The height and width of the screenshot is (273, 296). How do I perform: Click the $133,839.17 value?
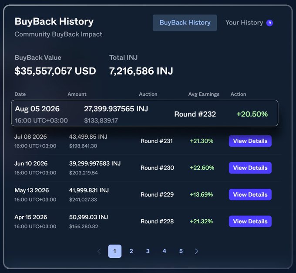pyautogui.click(x=101, y=120)
